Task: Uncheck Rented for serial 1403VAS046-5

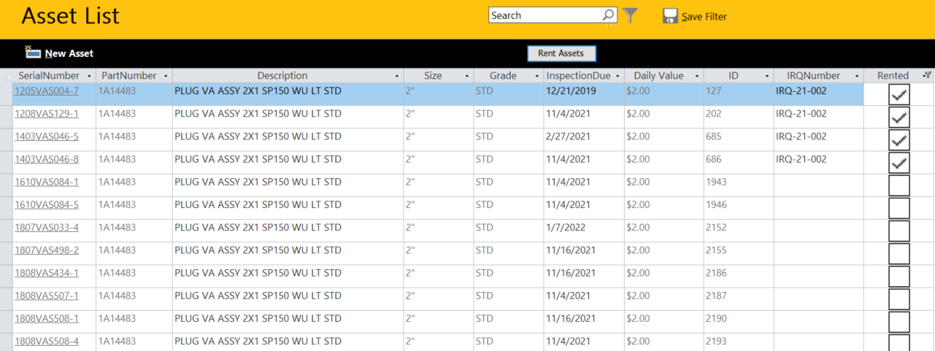Action: point(899,139)
